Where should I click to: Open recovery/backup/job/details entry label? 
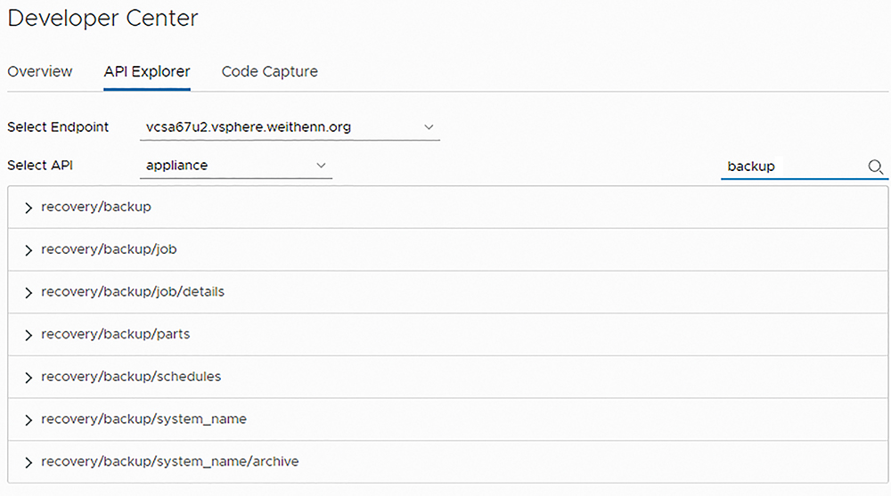click(x=133, y=292)
